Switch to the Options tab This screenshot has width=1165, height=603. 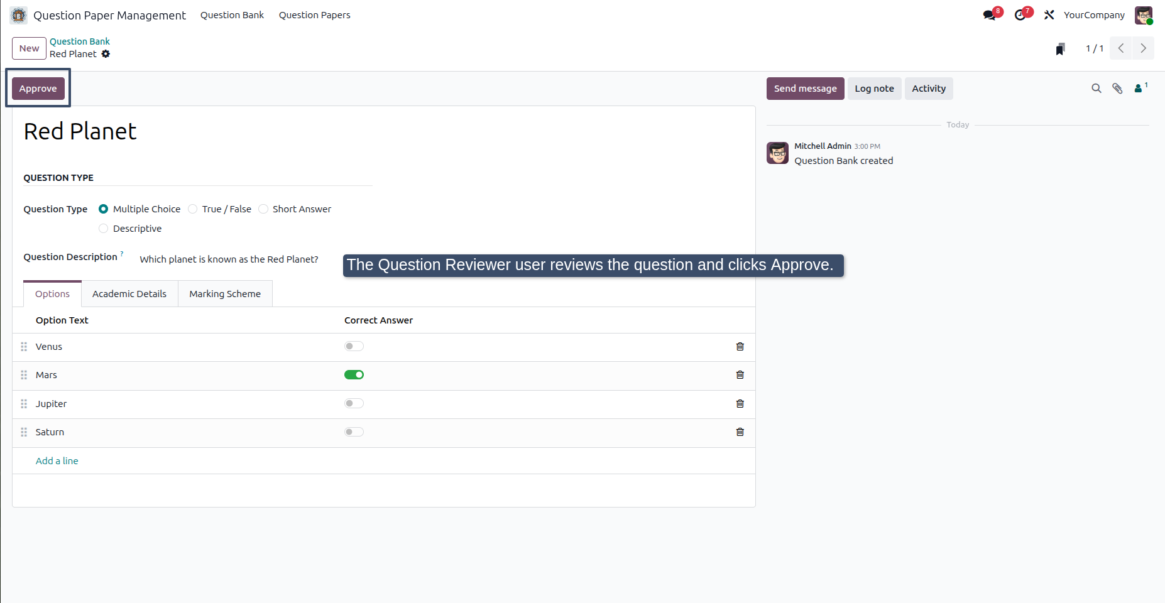(x=52, y=294)
